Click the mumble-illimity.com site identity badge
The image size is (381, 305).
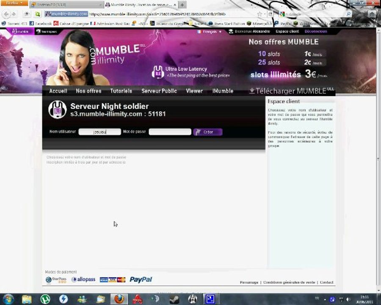pyautogui.click(x=66, y=14)
